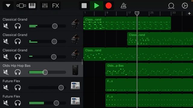Click the playhead handle on ruler
Screen dimensions: 193x108
tap(137, 13)
